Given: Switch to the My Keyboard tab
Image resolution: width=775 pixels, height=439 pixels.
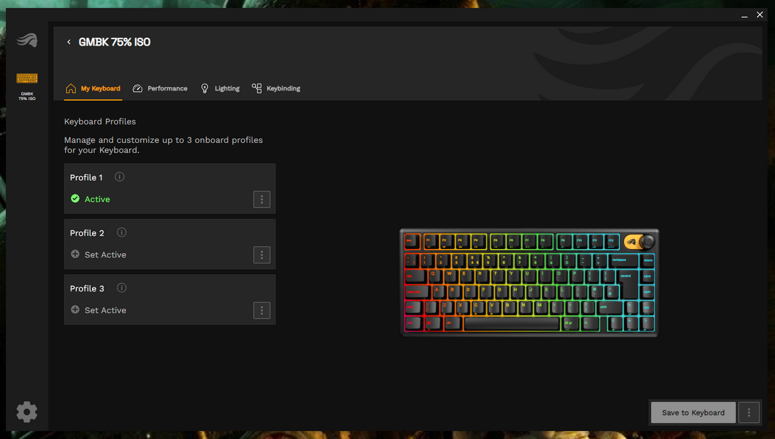Looking at the screenshot, I should click(x=93, y=89).
